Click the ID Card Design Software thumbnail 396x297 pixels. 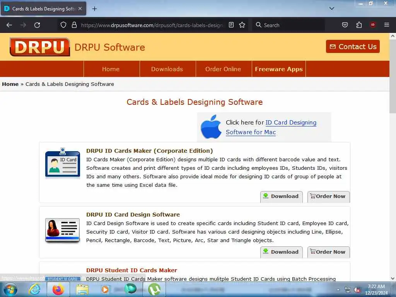(62, 230)
